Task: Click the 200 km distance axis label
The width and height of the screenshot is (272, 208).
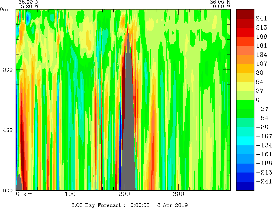Action: 124,194
